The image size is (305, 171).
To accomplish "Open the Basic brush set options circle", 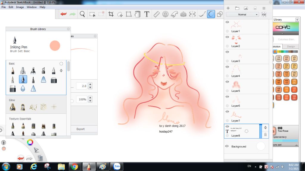I will (x=61, y=64).
